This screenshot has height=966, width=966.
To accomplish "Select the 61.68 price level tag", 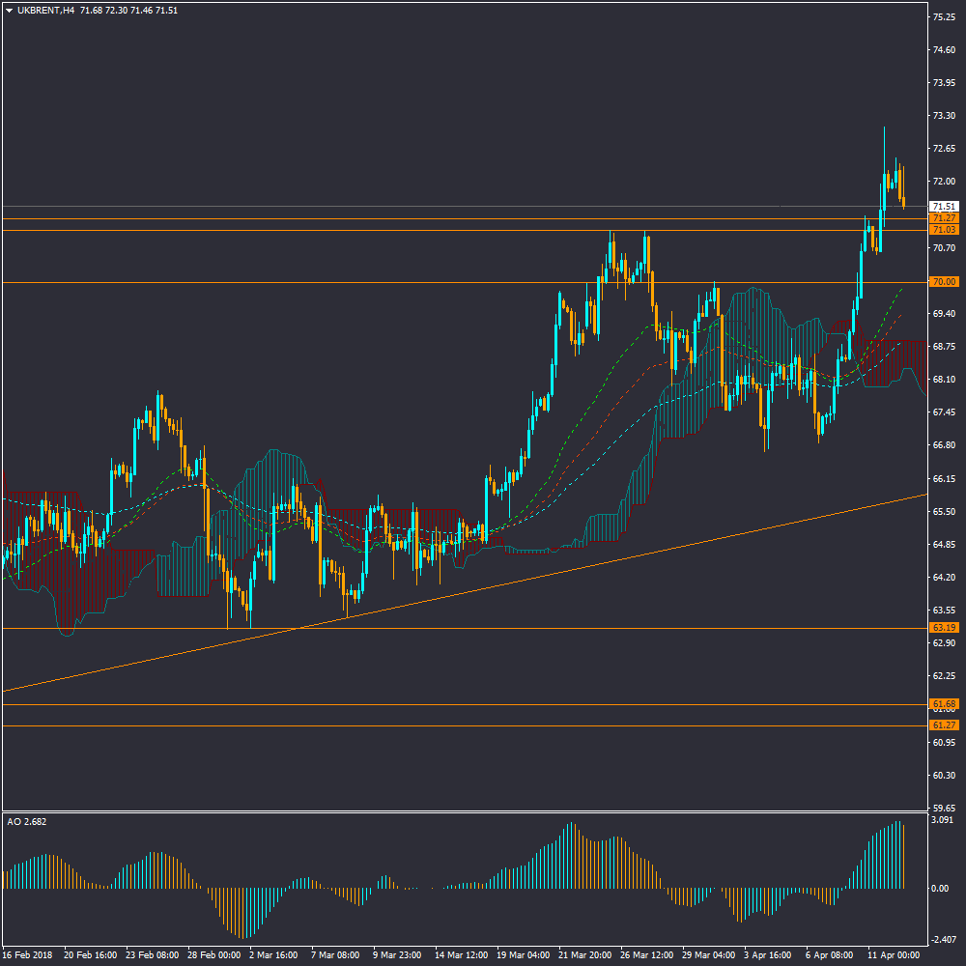I will (x=944, y=704).
